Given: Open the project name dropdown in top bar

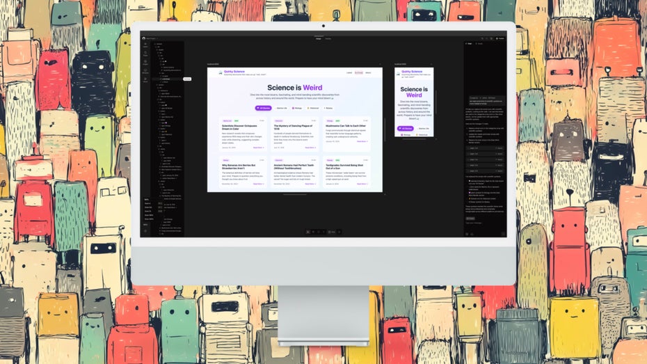Looking at the screenshot, I should click(151, 38).
